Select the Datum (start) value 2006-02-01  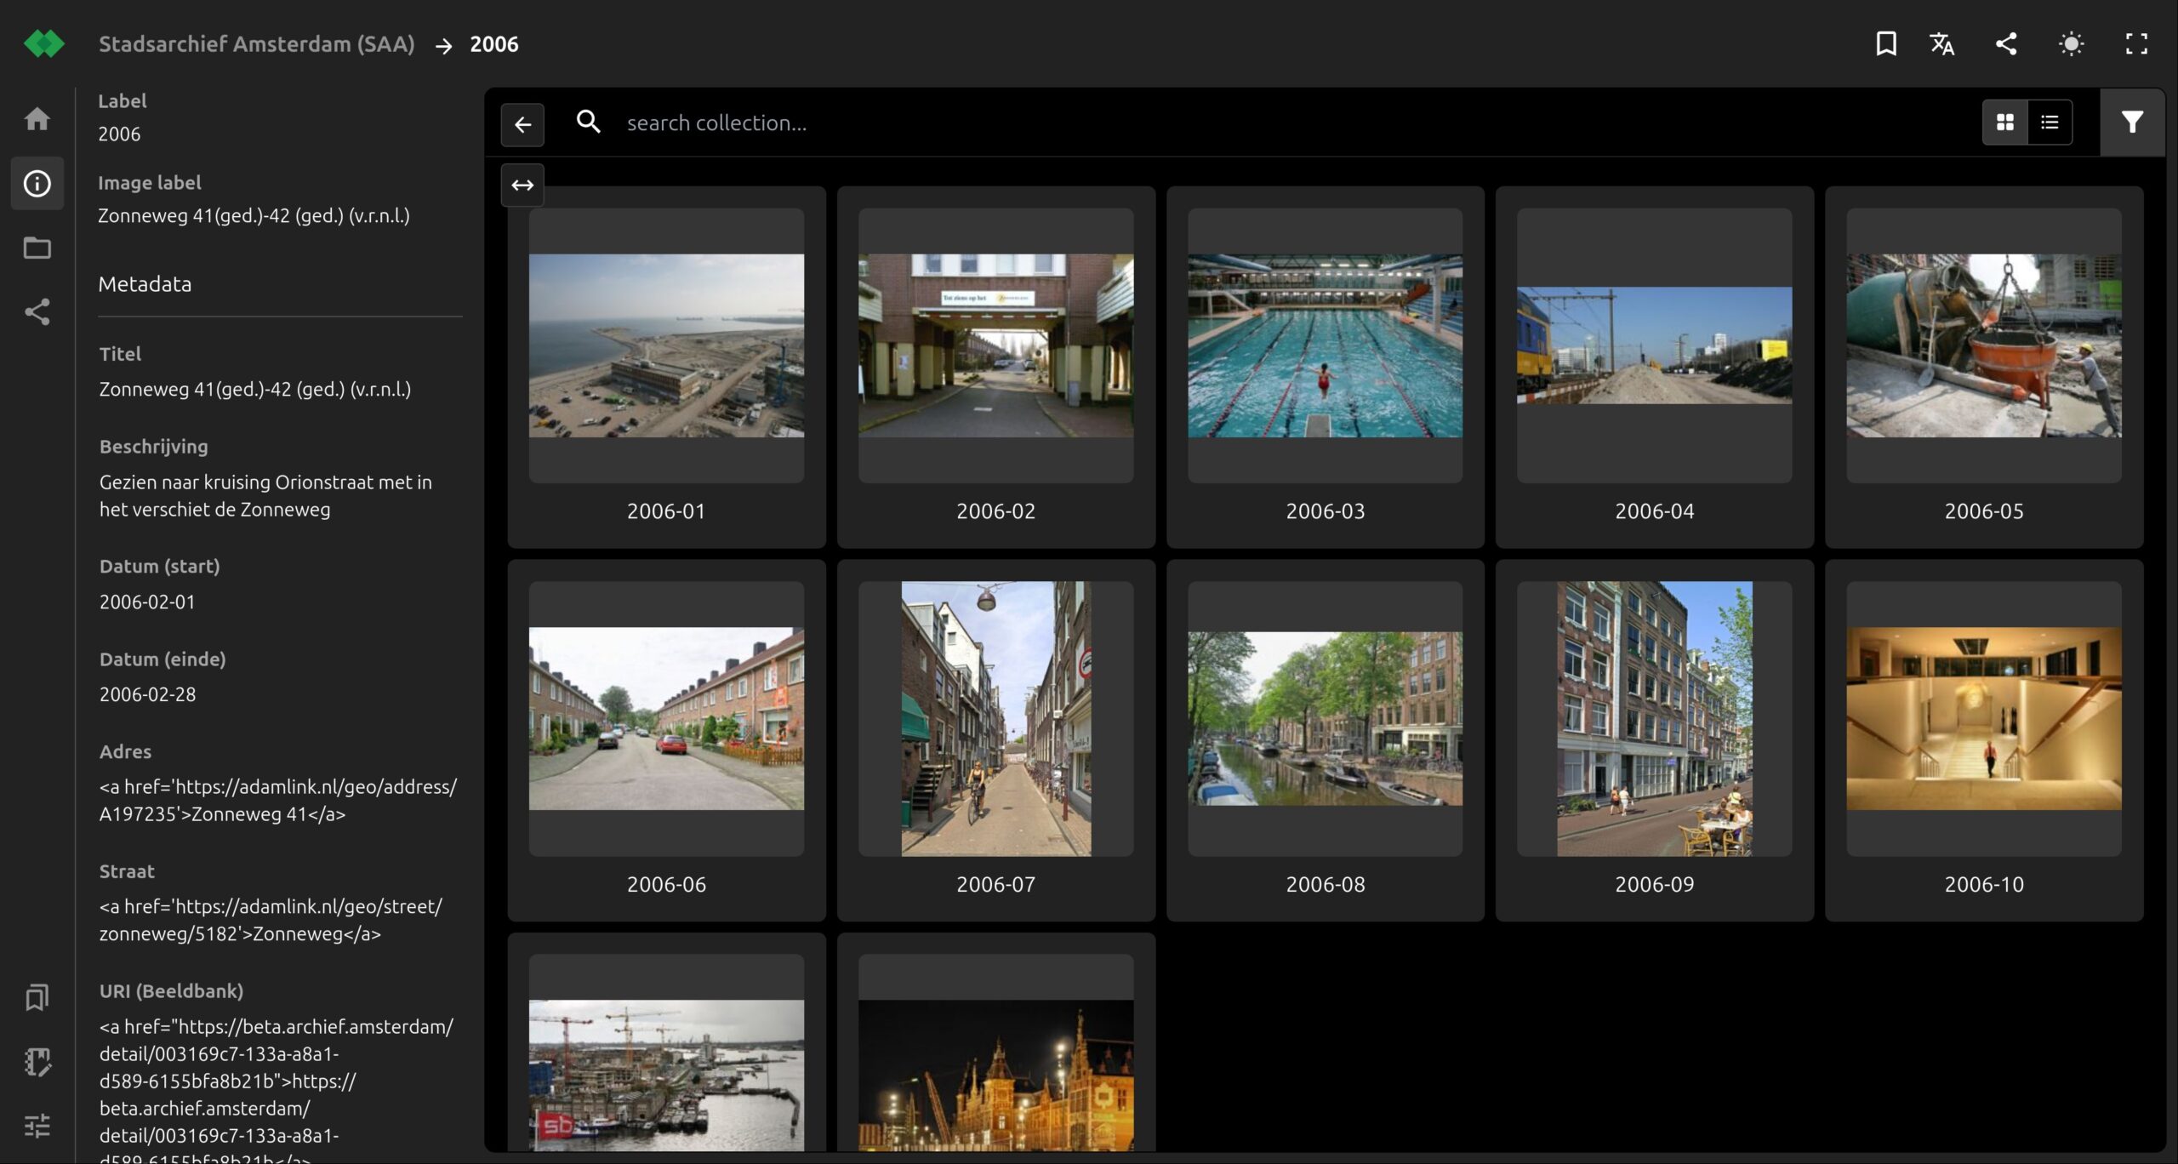[x=147, y=602]
